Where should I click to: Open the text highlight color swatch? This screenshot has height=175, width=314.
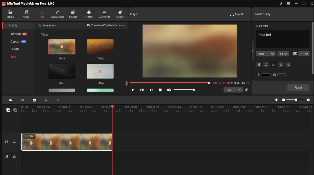click(x=281, y=75)
